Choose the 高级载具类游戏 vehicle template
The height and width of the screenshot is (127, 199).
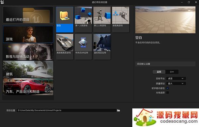[x=65, y=47]
